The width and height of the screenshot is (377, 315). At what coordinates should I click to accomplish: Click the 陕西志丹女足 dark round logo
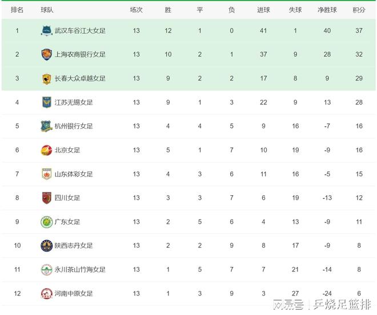(x=47, y=245)
